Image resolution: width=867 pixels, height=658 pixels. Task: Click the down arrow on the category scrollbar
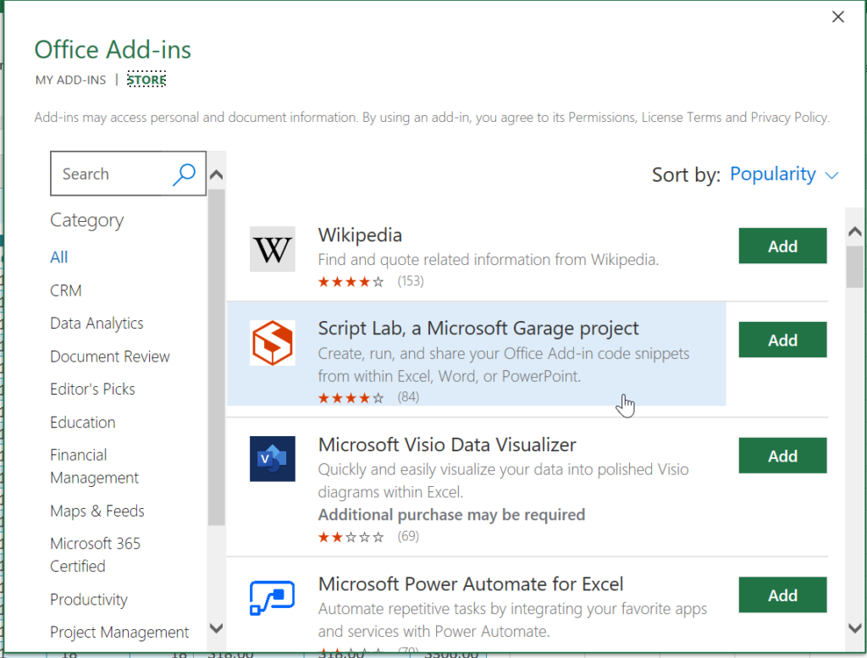coord(217,630)
